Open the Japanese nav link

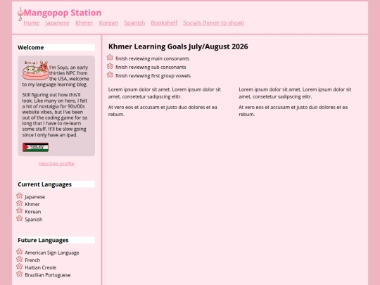(x=57, y=23)
